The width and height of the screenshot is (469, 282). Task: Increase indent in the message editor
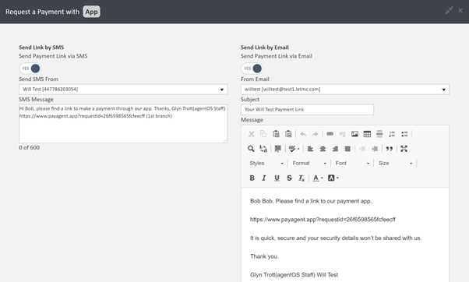(x=375, y=149)
